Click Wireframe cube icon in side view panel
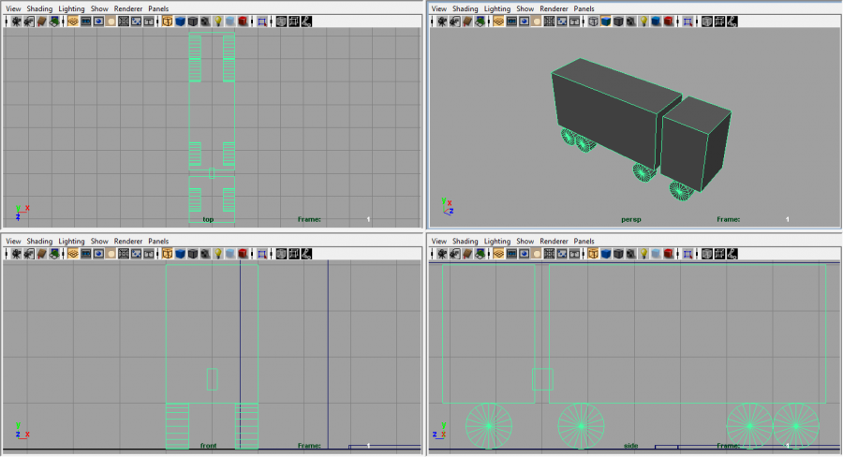This screenshot has width=843, height=457. click(x=593, y=254)
